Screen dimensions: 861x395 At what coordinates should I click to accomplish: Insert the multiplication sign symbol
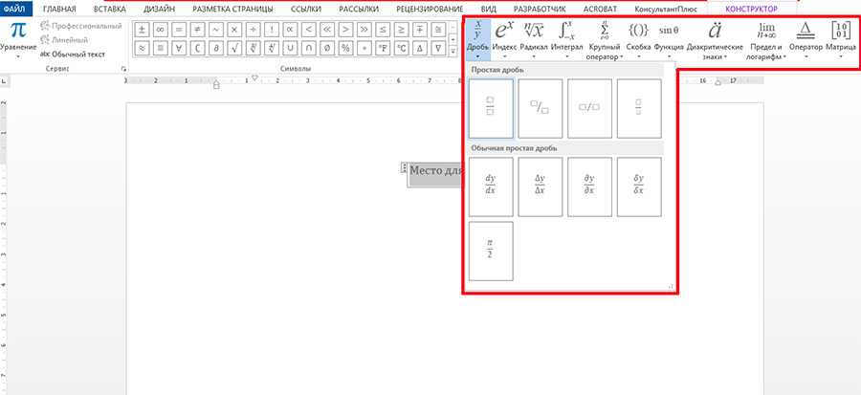pyautogui.click(x=235, y=30)
